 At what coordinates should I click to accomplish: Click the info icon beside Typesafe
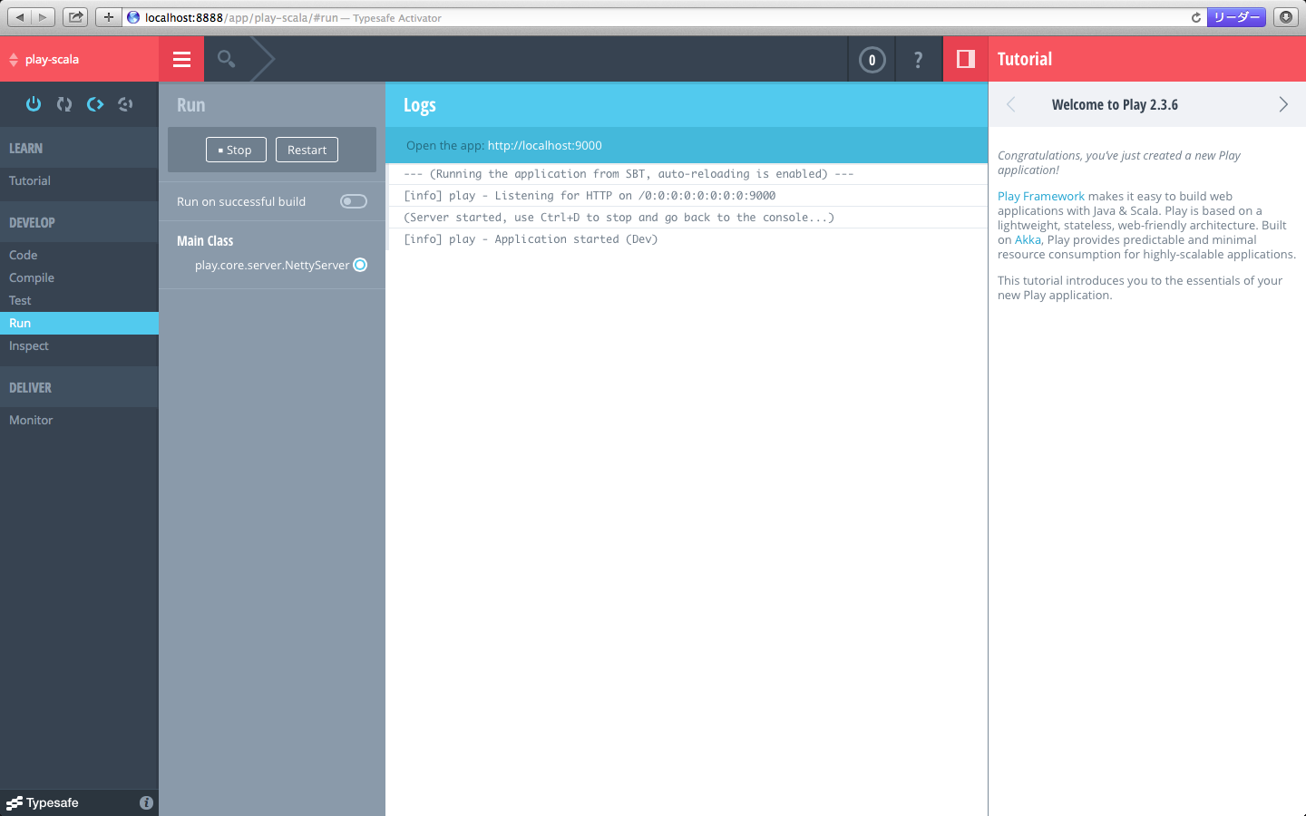(x=146, y=802)
